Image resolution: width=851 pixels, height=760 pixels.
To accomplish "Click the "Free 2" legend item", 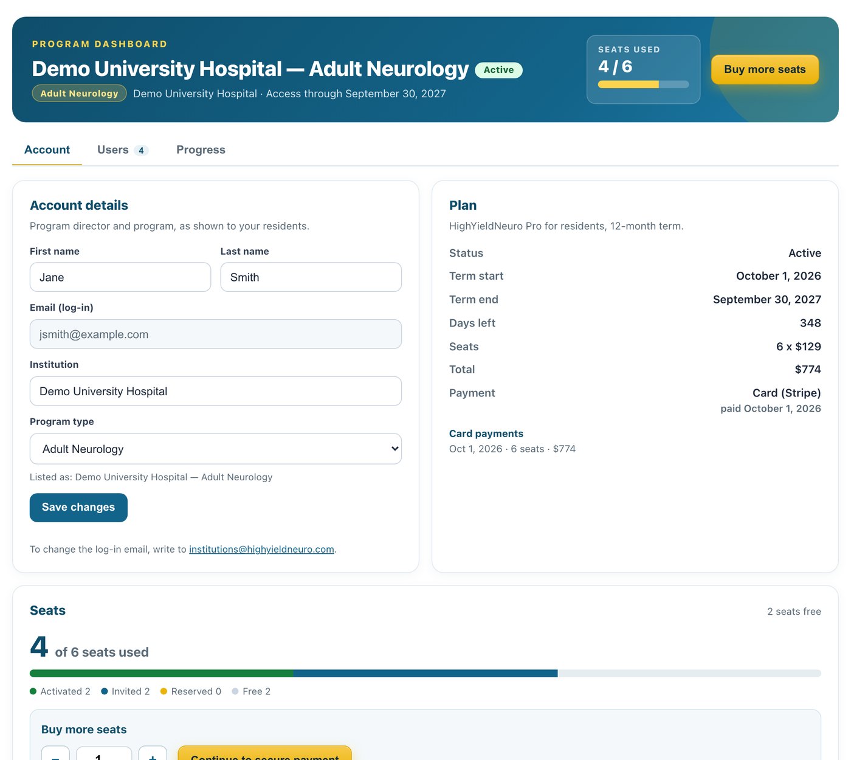I will coord(251,691).
